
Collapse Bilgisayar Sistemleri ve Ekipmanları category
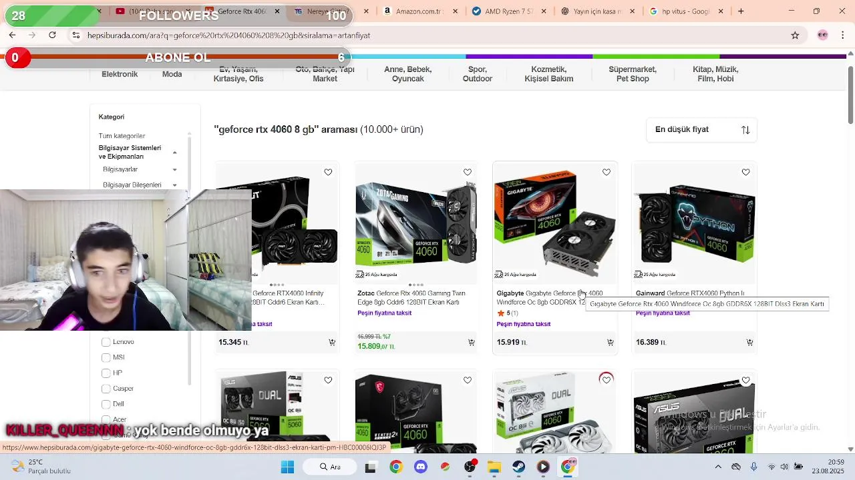tap(174, 152)
